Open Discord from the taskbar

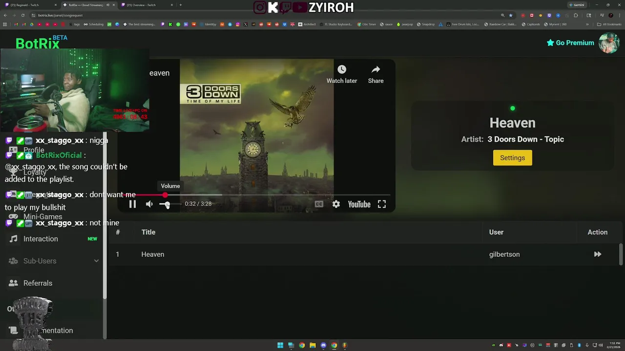[323, 345]
